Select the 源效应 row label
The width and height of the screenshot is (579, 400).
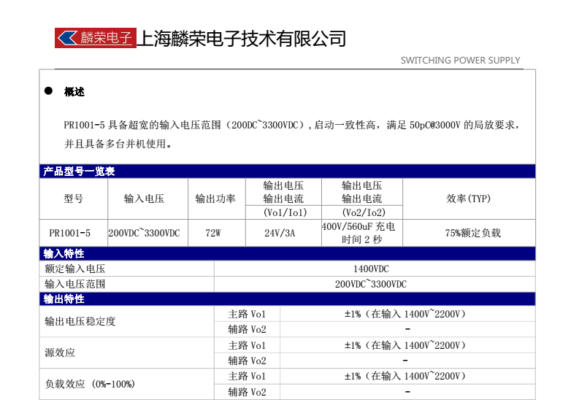coord(60,353)
